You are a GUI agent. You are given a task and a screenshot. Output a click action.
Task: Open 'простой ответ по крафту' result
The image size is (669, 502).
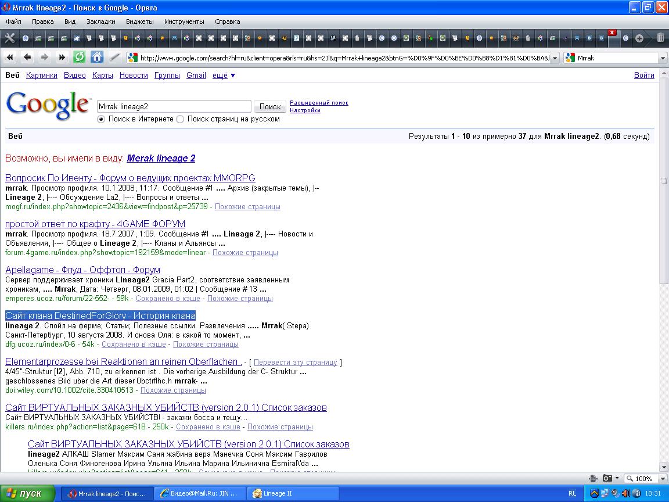coord(95,224)
